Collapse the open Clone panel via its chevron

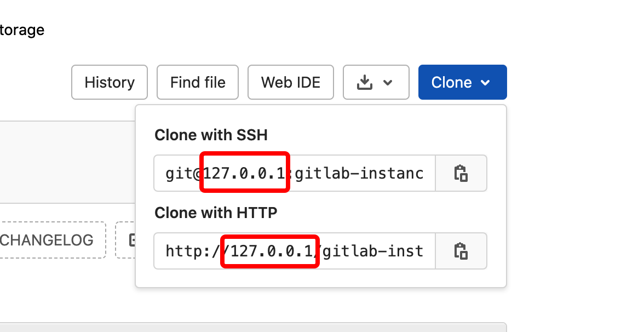pos(485,82)
